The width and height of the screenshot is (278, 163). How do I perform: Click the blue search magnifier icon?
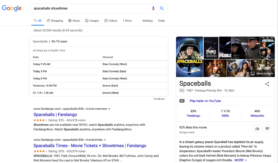162,8
